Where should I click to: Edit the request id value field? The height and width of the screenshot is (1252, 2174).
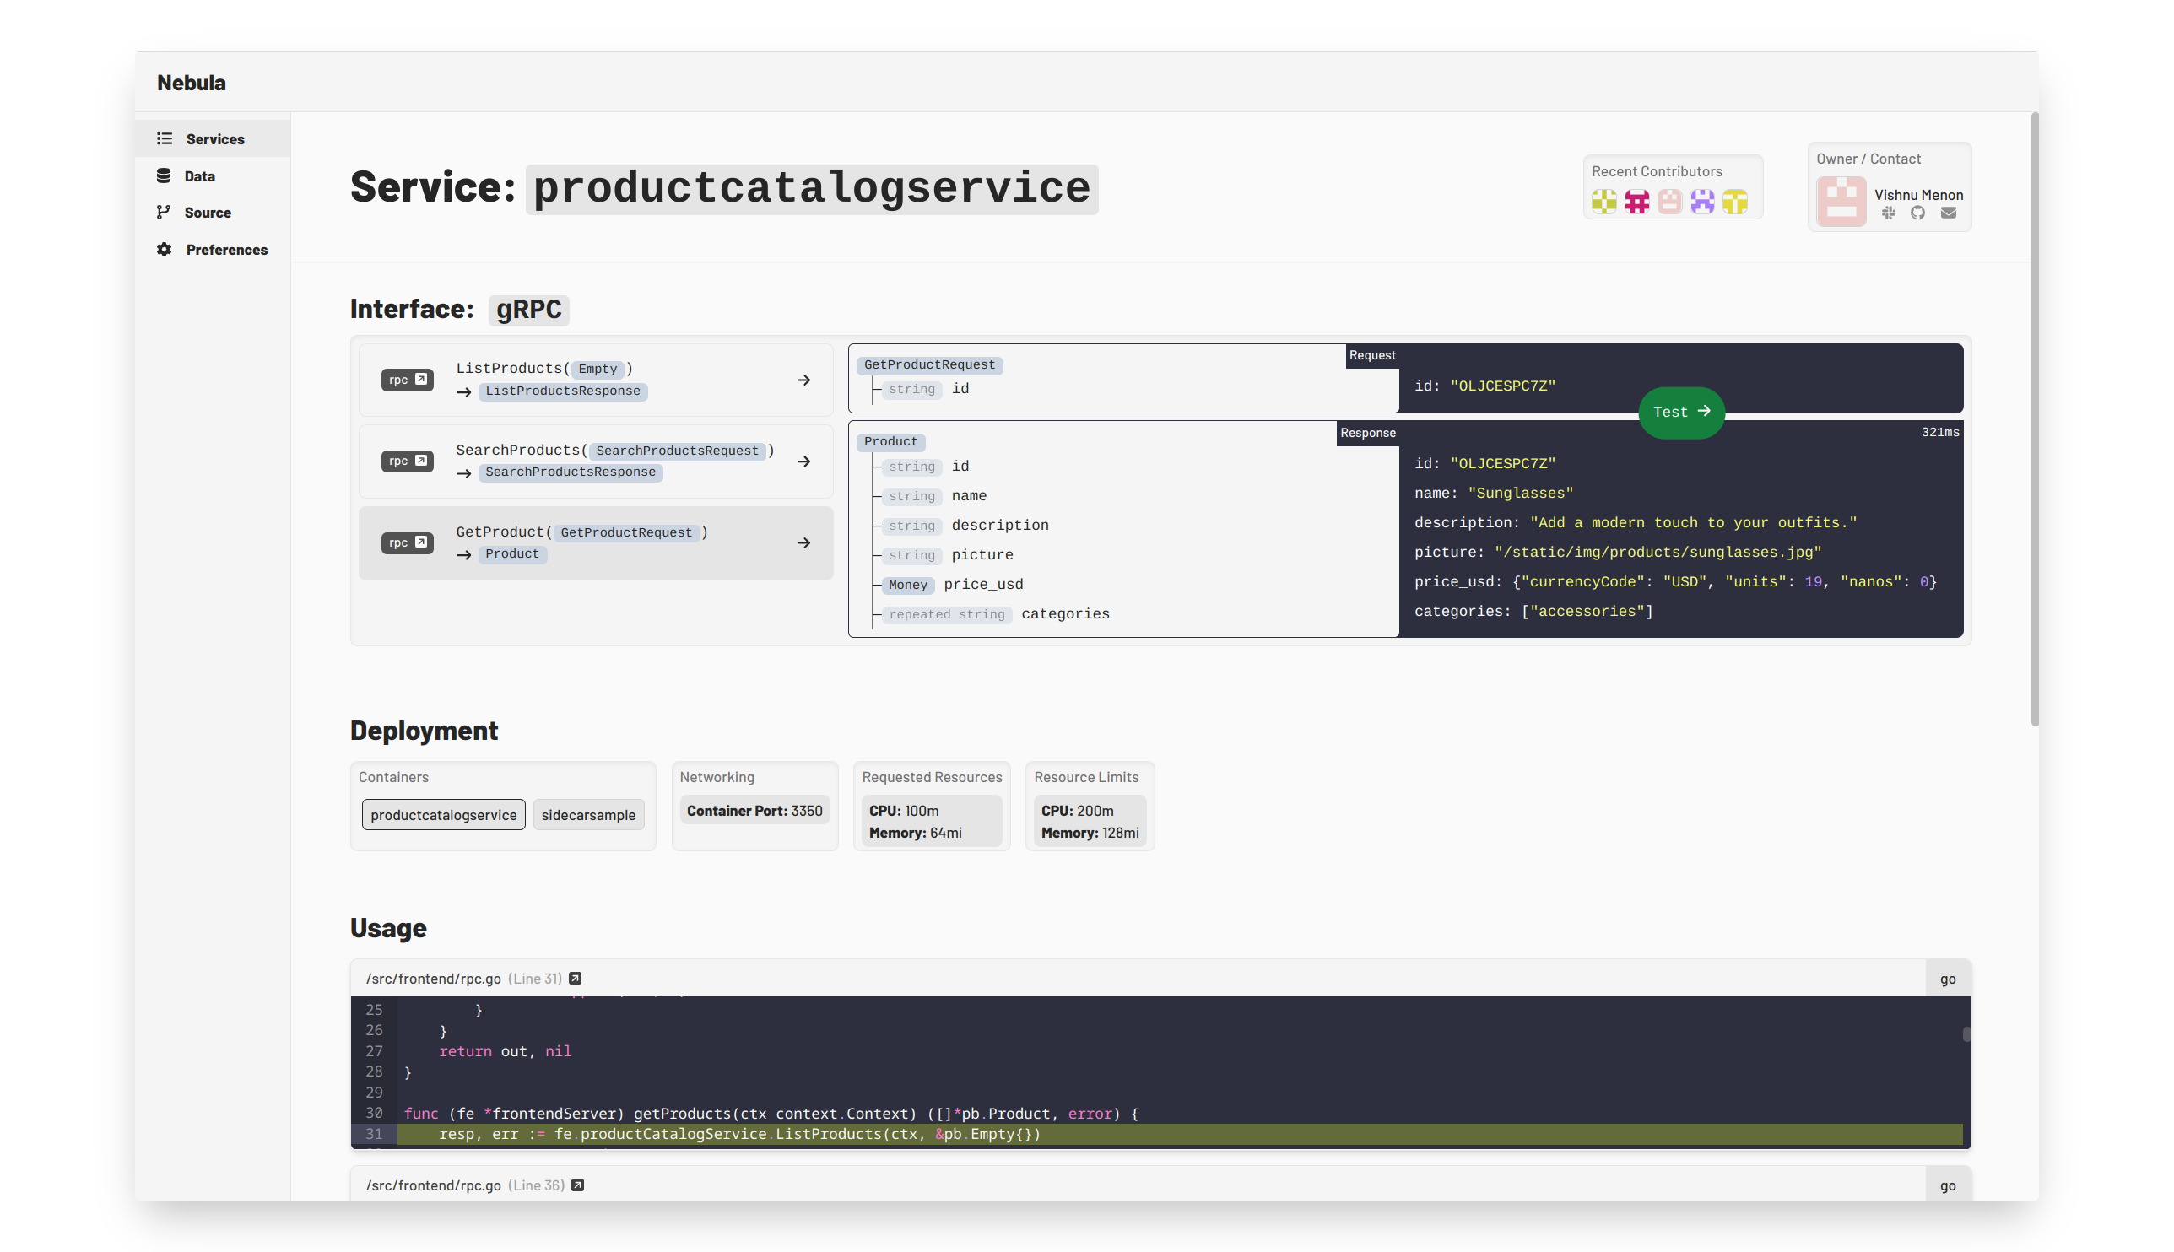coord(1502,386)
